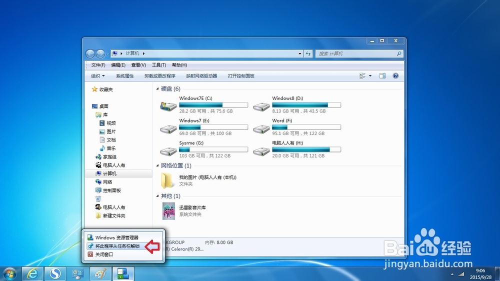Collapse the 其他 (1) group
This screenshot has height=281, width=500.
pyautogui.click(x=157, y=196)
